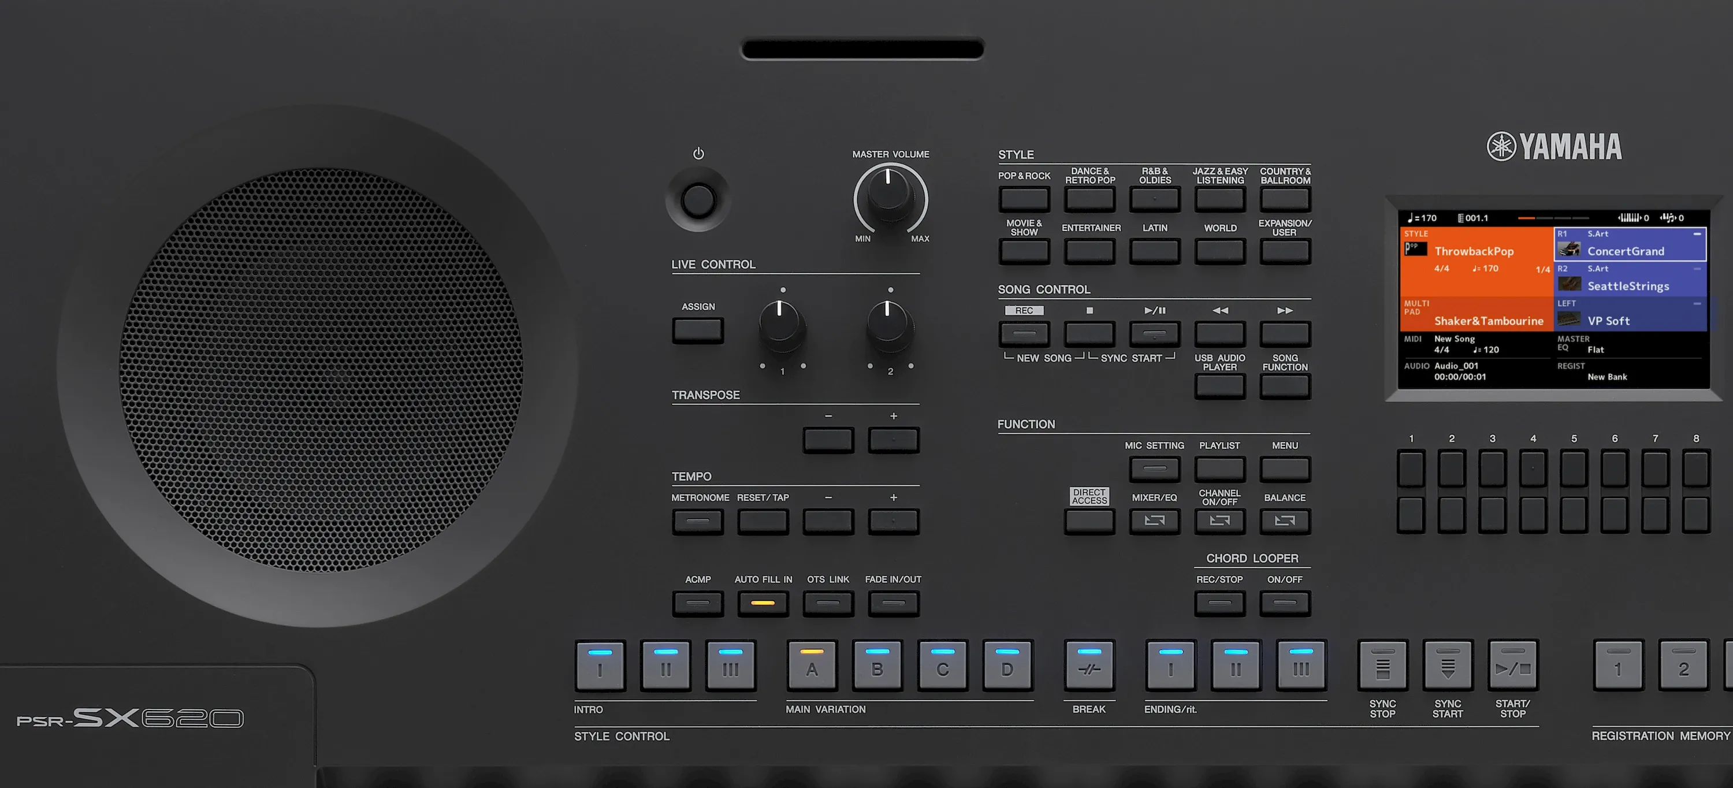
Task: Open the Song Function button
Action: (x=1285, y=386)
